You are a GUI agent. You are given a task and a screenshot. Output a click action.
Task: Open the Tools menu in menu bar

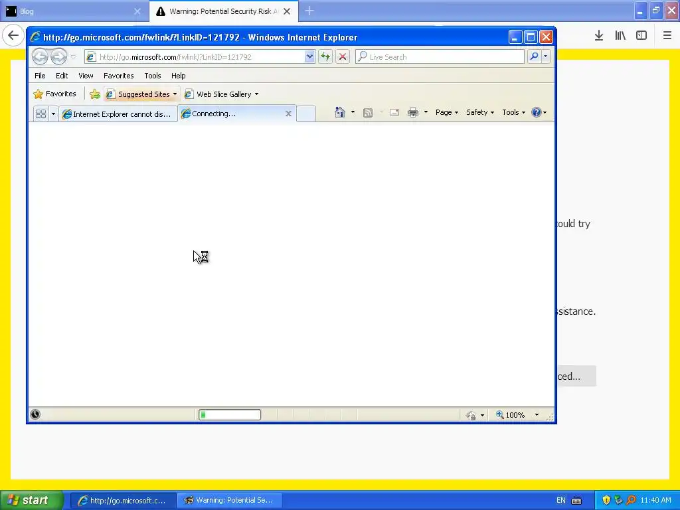153,76
